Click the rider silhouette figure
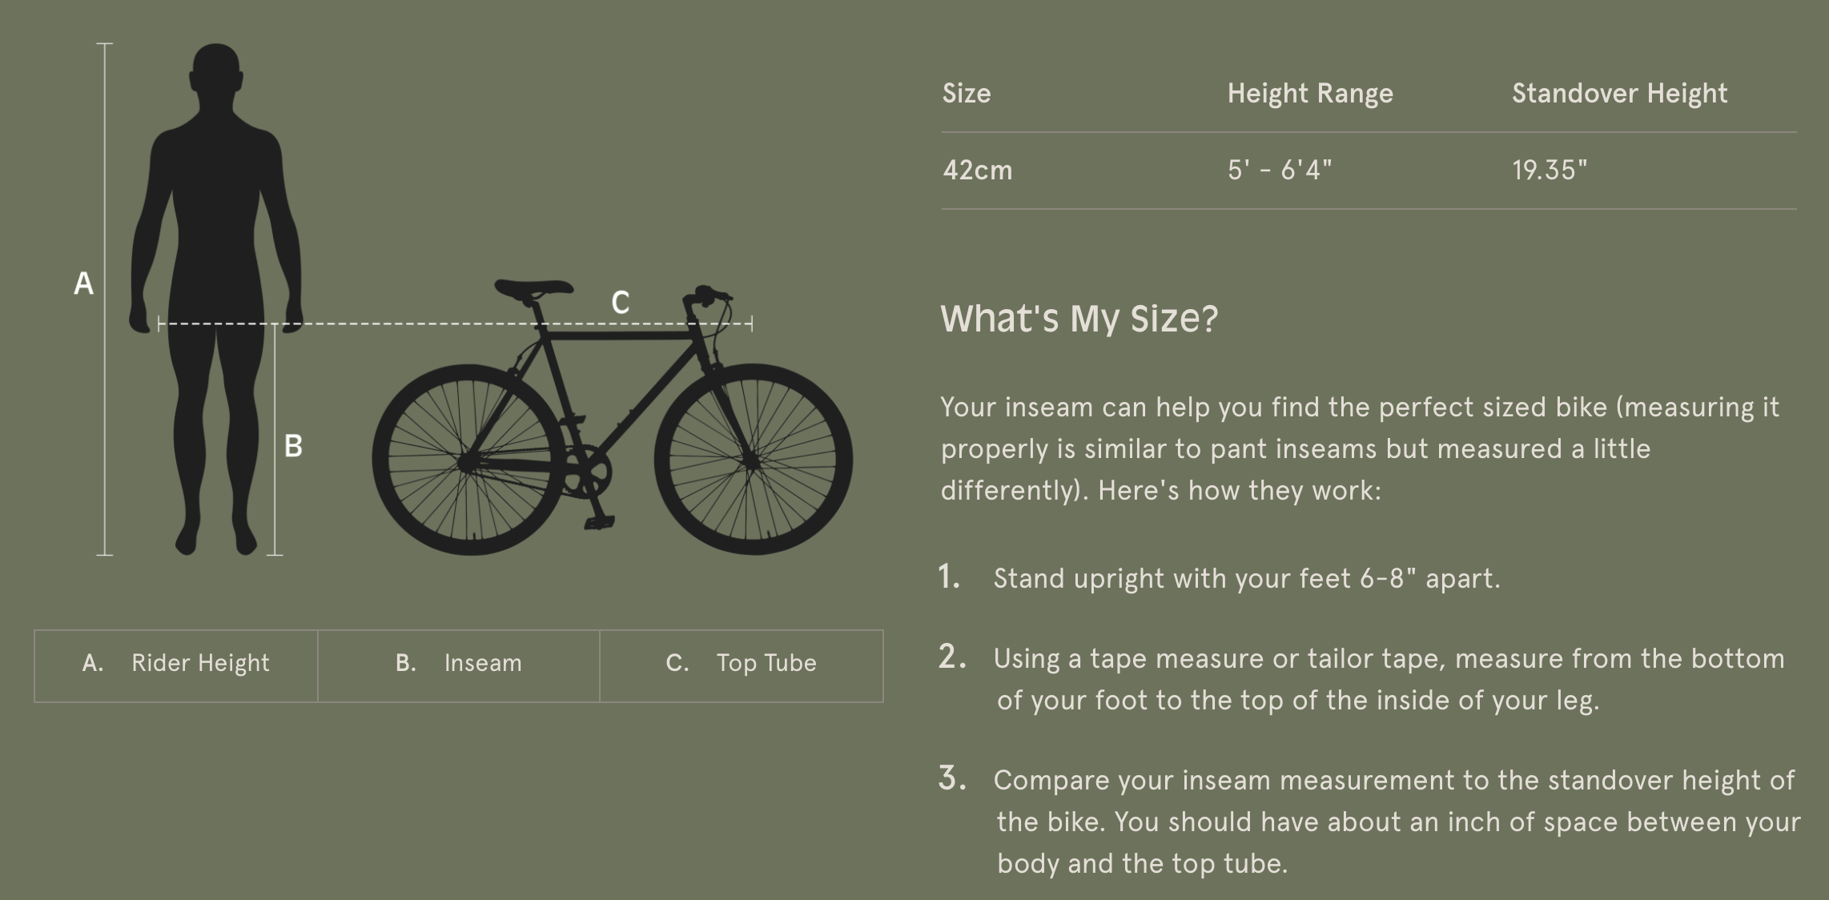This screenshot has width=1829, height=900. point(216,240)
